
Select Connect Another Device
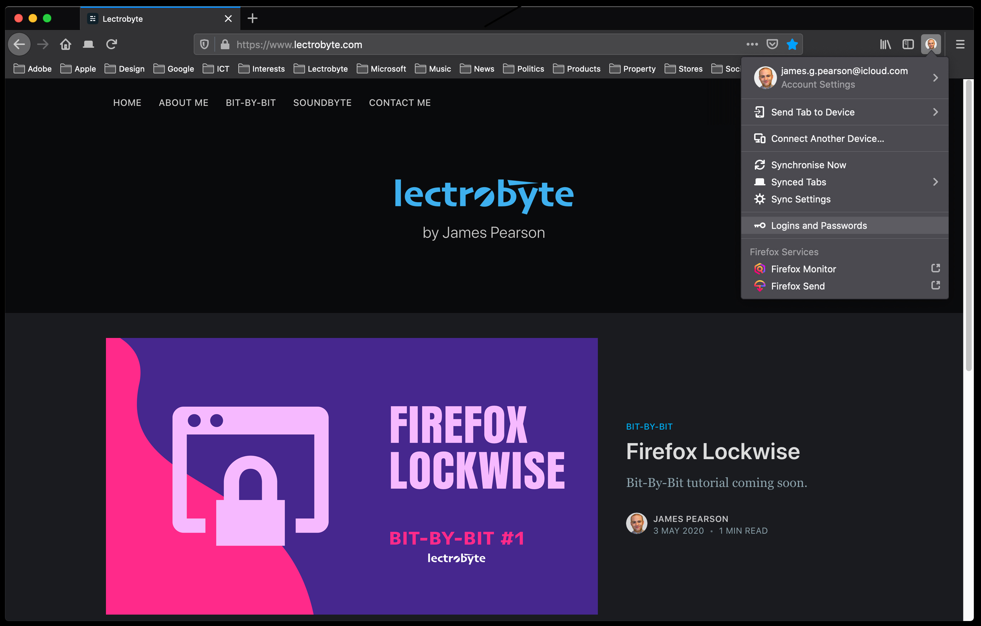pos(845,139)
